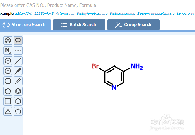
Task: Select the ring N atom in structure
Action: coord(114,88)
